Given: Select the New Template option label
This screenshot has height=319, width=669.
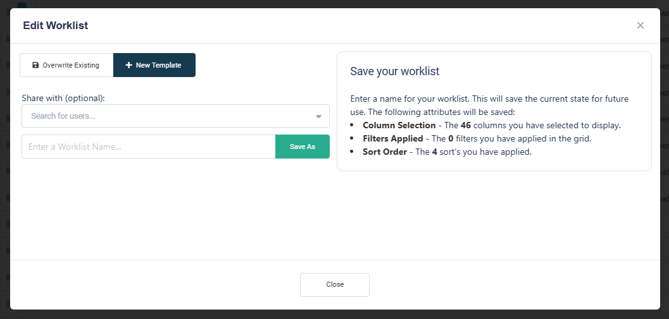Looking at the screenshot, I should 158,65.
